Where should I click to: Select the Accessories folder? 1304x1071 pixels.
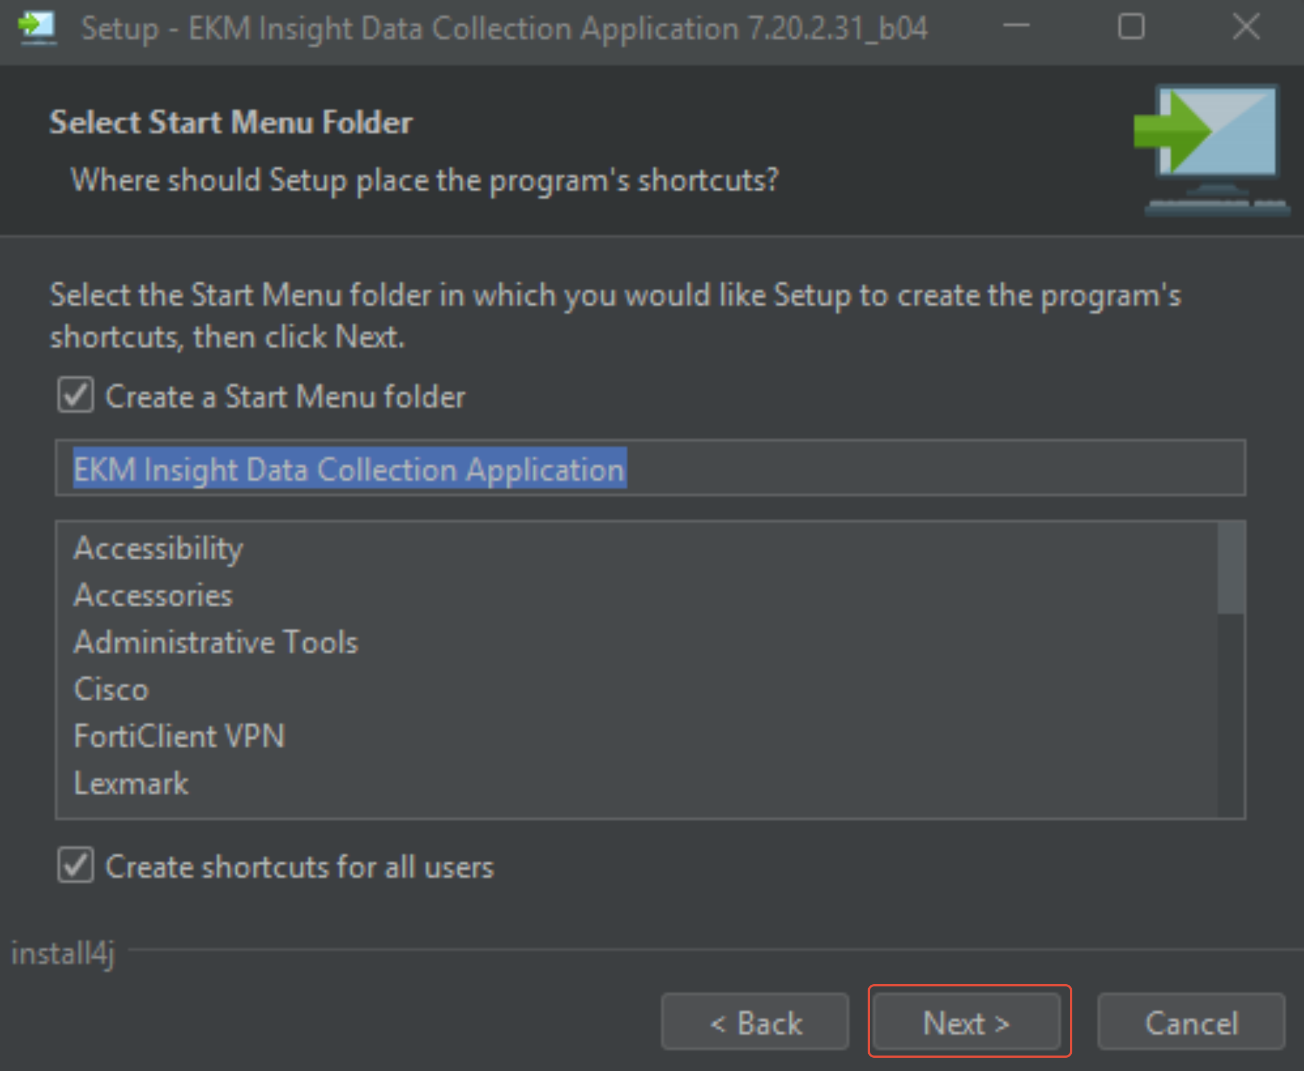153,595
